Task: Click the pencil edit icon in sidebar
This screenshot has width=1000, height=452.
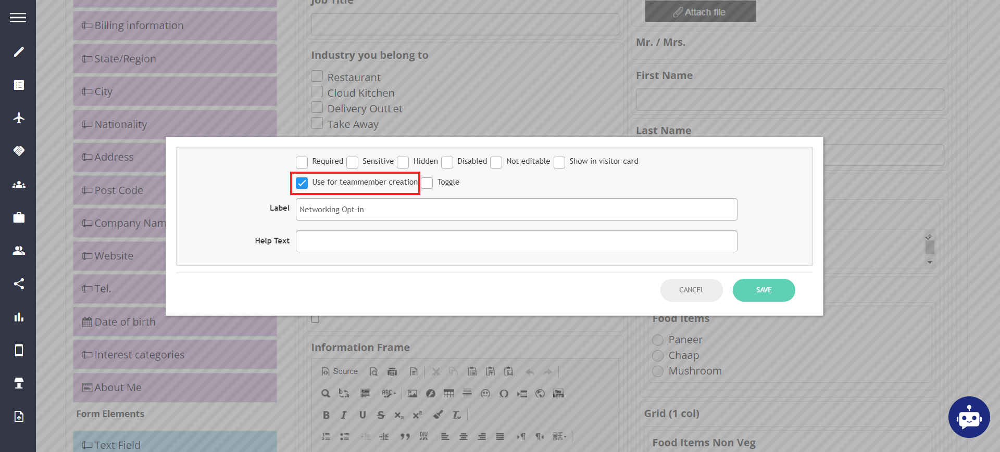Action: point(19,51)
